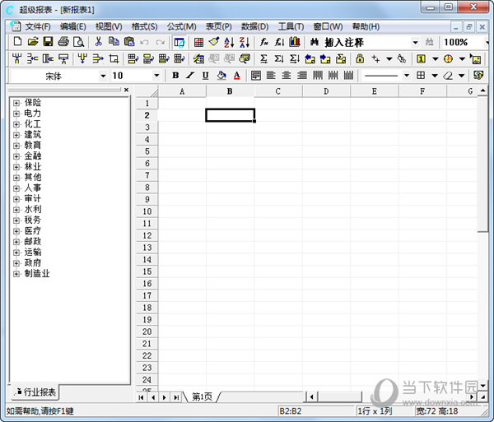494x422 pixels.
Task: Open the font size dropdown showing 10
Action: pos(156,76)
